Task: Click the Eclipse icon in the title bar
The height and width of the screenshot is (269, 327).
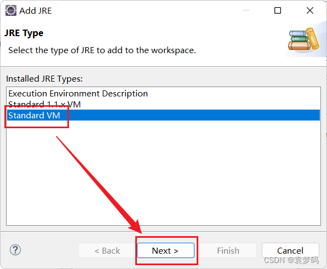Action: [x=10, y=10]
